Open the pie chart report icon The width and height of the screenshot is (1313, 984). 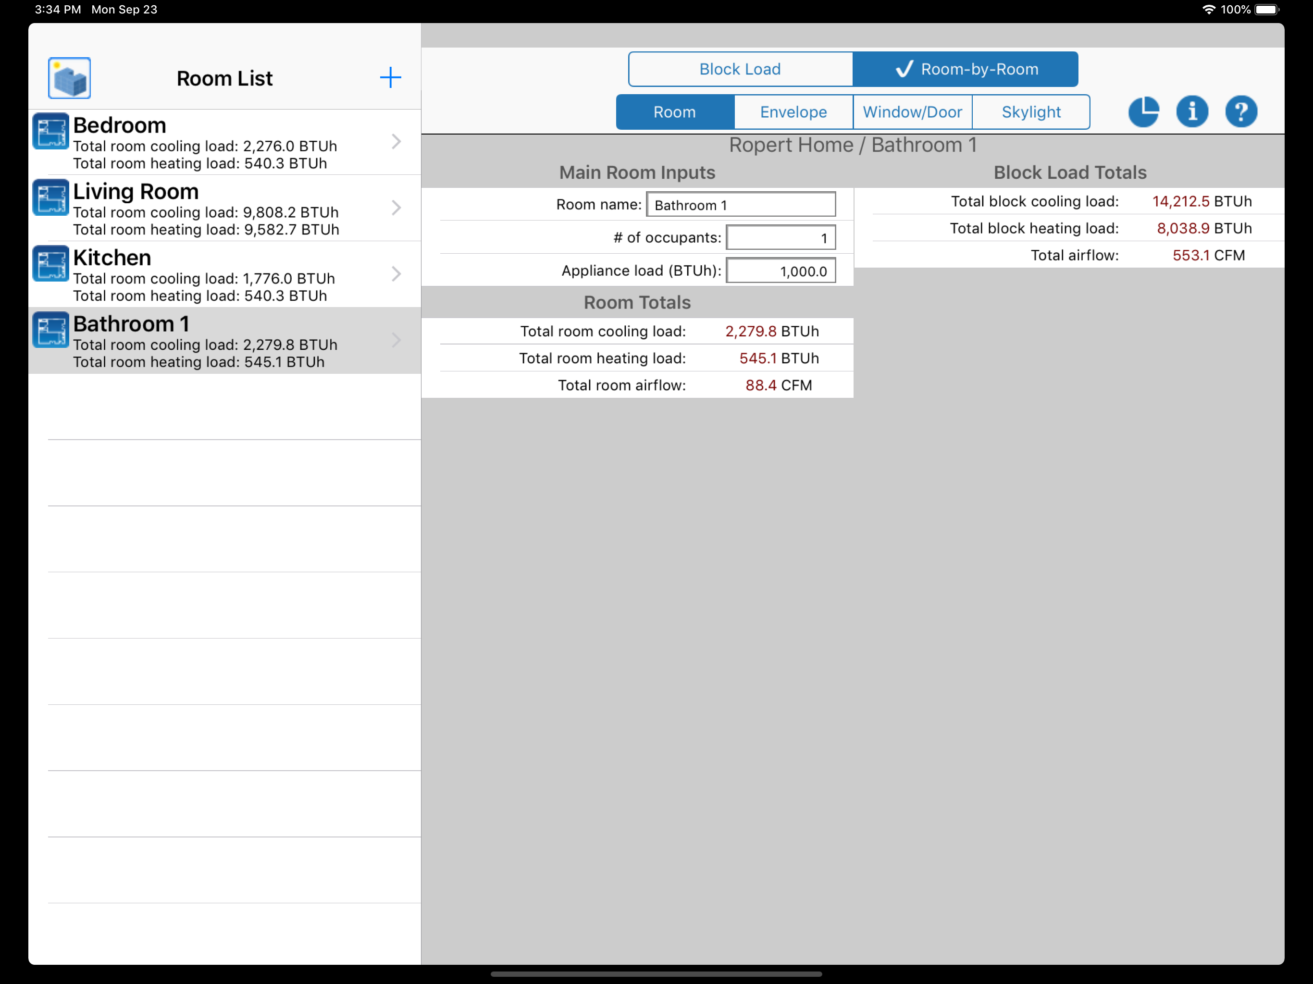tap(1143, 111)
